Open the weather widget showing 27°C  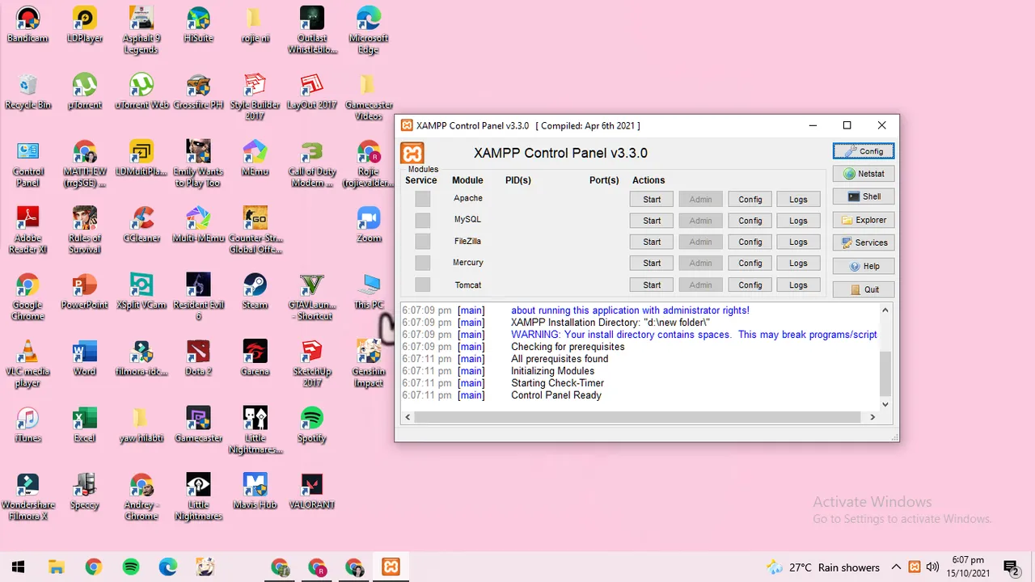pos(823,567)
